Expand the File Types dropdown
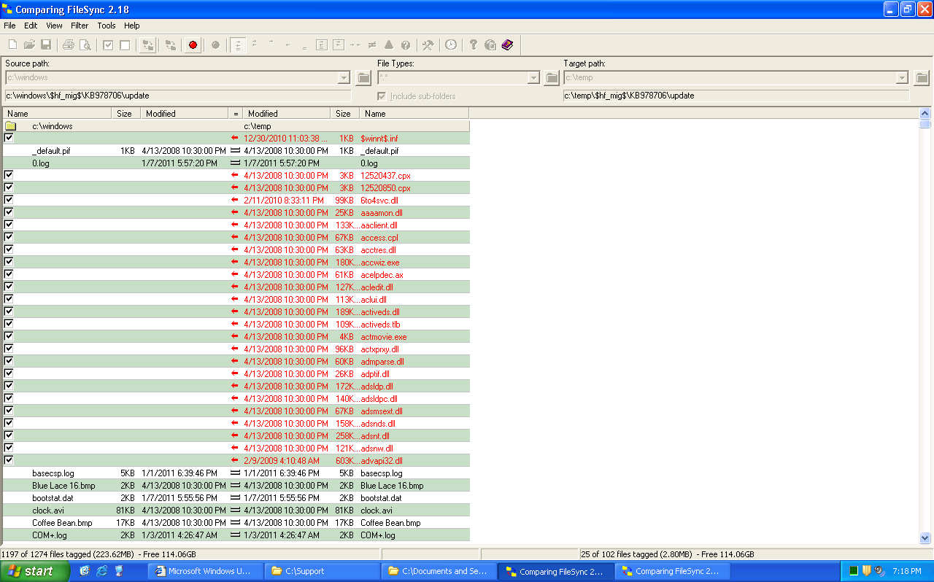 tap(533, 77)
